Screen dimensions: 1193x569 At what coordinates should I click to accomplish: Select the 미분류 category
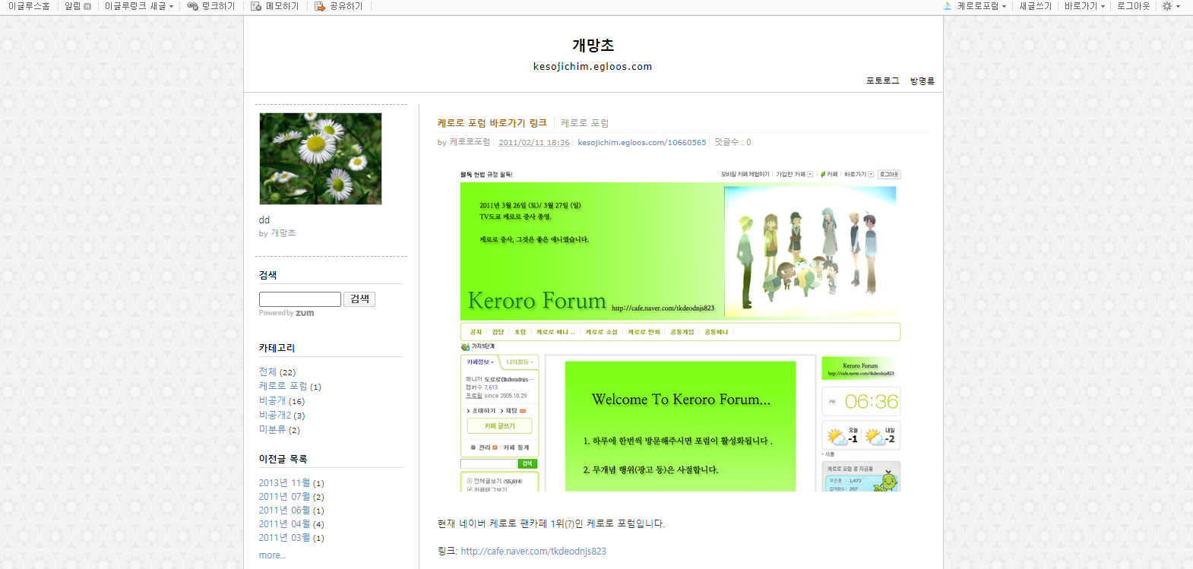click(x=272, y=430)
